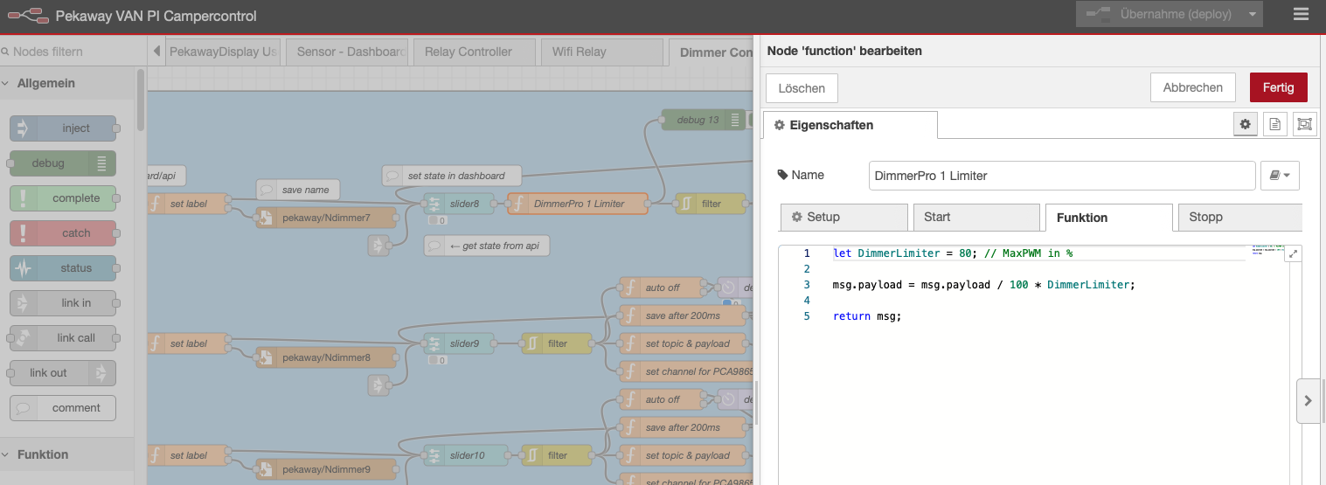Select the inject node in palette
Screen dimensions: 1326x485
click(x=63, y=128)
